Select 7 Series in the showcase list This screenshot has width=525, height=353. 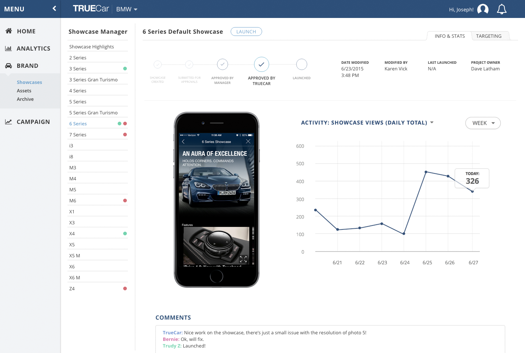[98, 135]
